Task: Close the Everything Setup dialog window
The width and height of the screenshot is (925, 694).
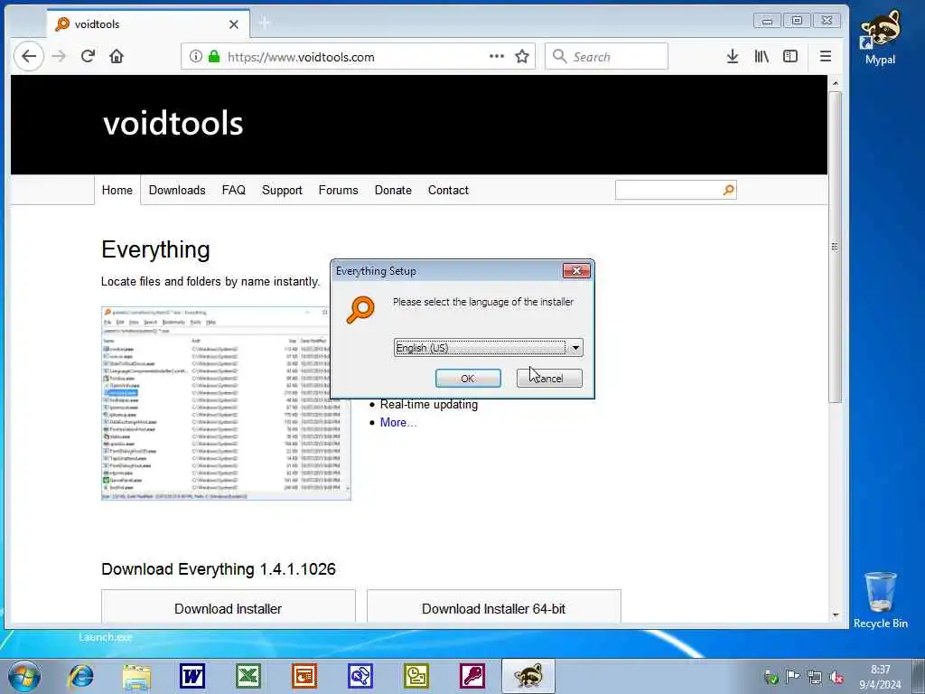Action: point(576,270)
